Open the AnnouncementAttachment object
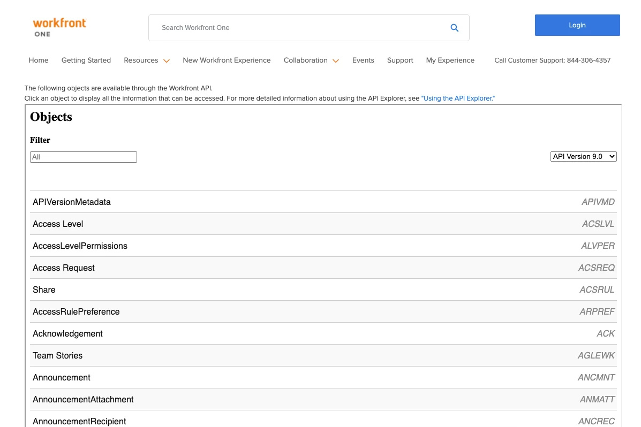 click(323, 399)
